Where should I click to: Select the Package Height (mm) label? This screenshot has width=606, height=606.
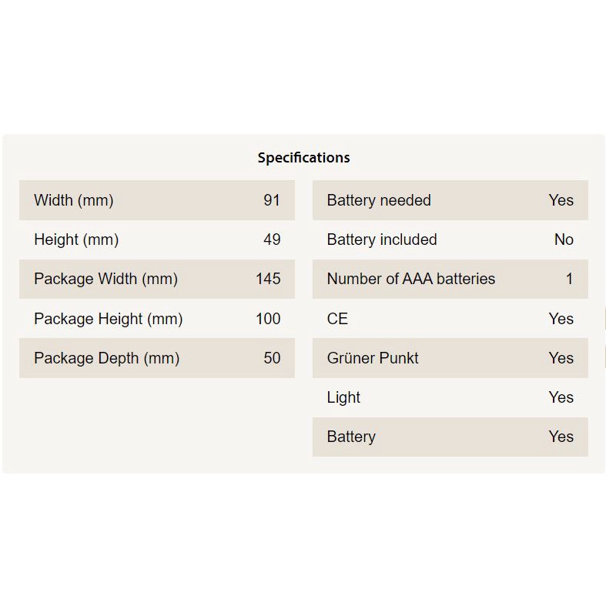coord(108,319)
